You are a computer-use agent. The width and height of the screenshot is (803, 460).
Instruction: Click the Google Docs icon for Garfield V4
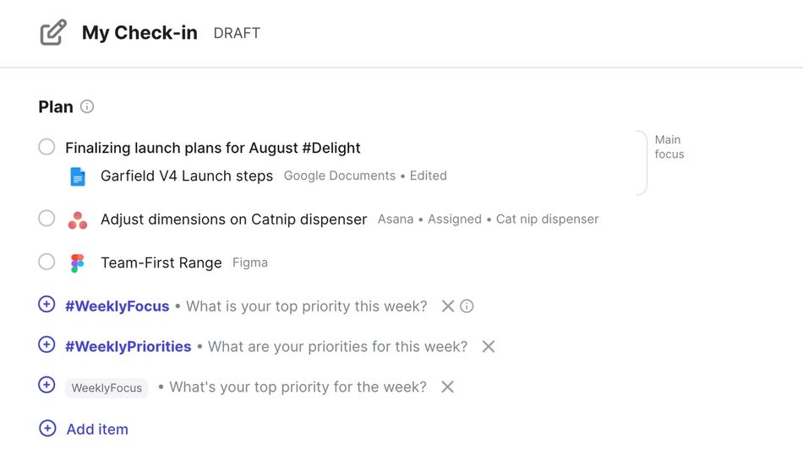pos(78,176)
